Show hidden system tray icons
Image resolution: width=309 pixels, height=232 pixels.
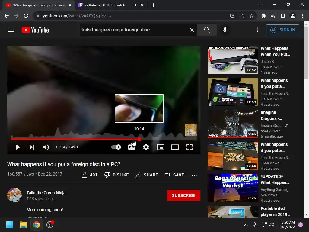click(x=246, y=225)
